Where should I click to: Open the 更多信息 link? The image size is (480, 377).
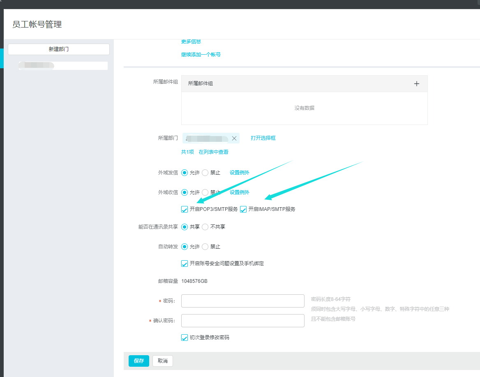point(191,42)
